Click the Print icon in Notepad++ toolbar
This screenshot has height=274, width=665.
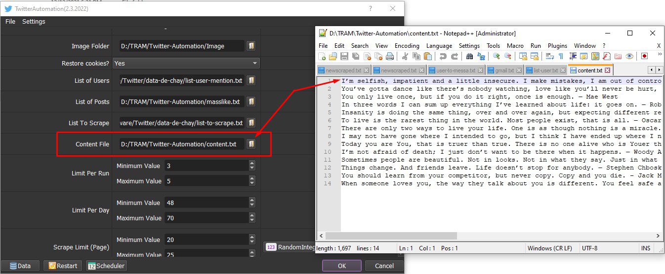tap(390, 56)
